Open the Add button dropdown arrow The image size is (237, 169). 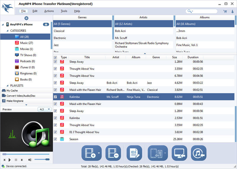[x=99, y=153]
